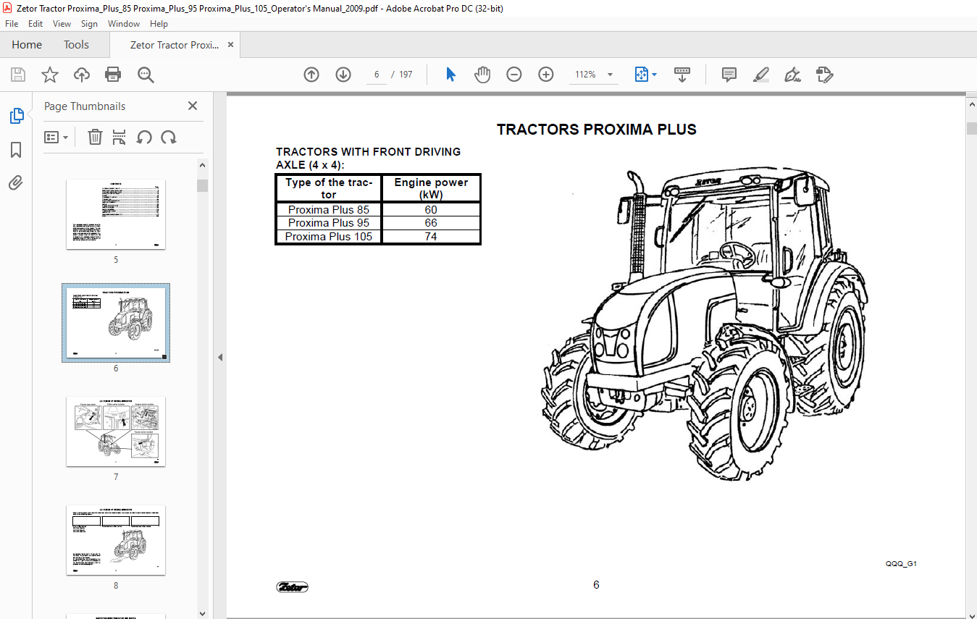
Task: Click the 112% zoom level field
Action: [x=585, y=75]
